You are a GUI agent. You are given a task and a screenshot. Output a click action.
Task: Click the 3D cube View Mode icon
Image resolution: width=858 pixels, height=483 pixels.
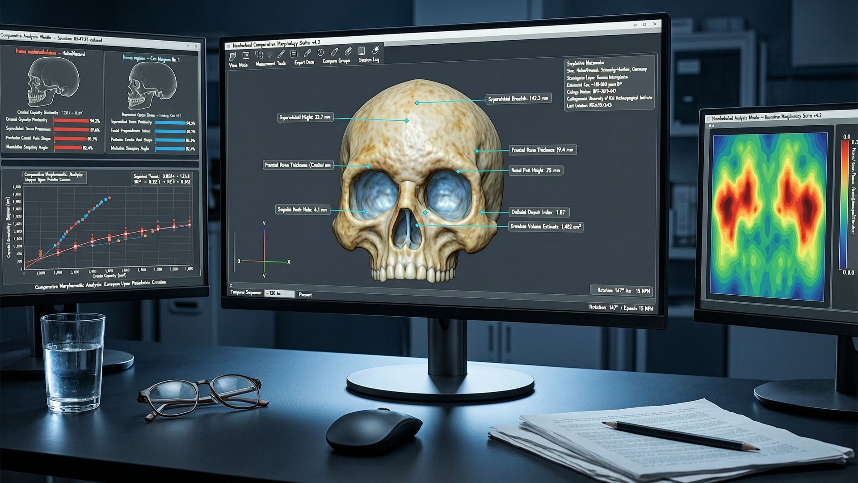[232, 56]
